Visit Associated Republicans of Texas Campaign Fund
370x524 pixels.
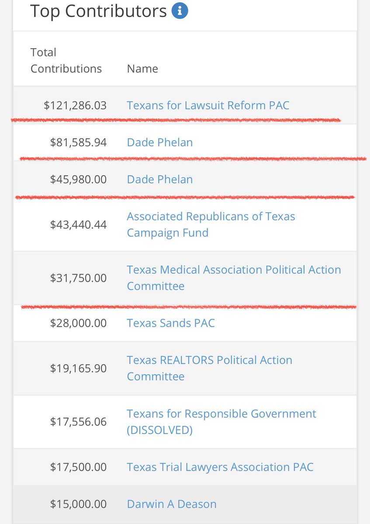coord(211,224)
